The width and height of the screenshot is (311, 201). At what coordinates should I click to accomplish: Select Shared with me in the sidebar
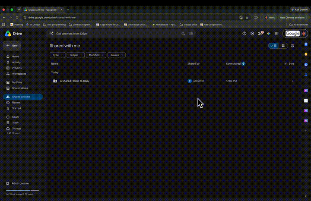[23, 97]
